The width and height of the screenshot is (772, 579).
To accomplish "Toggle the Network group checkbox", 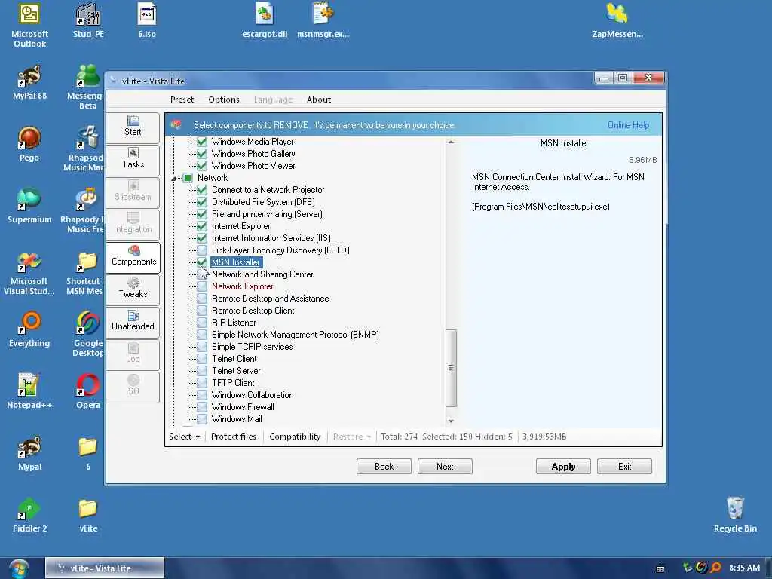I will pyautogui.click(x=188, y=178).
